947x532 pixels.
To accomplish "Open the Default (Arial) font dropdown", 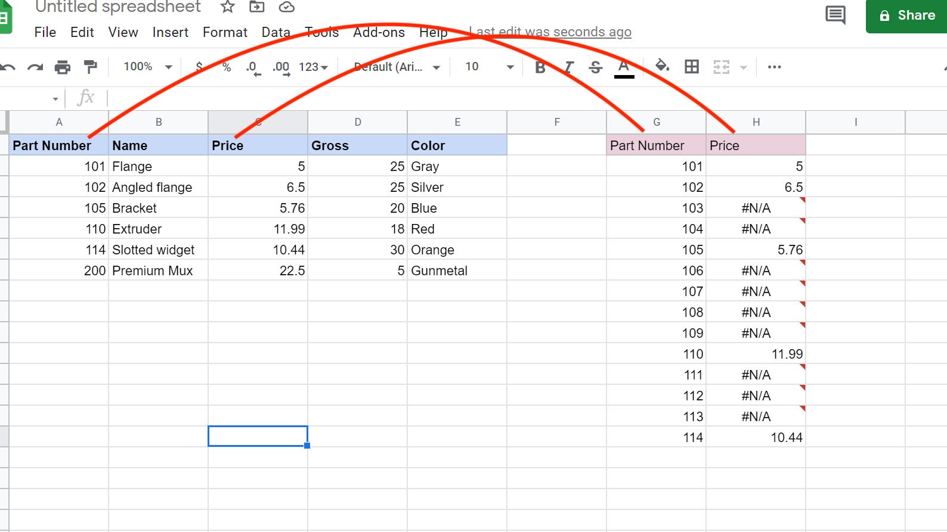I will 397,67.
